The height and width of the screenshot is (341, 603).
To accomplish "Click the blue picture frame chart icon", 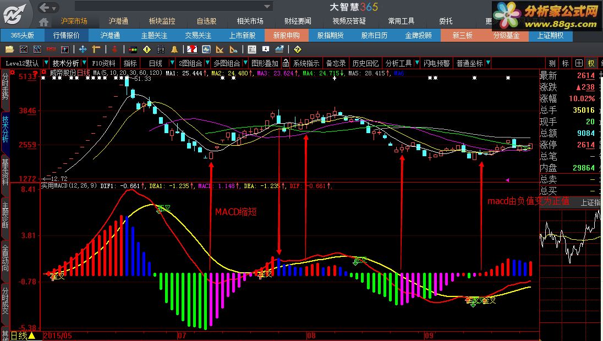I will (x=206, y=49).
